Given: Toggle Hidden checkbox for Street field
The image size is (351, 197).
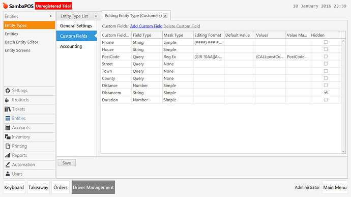Looking at the screenshot, I should coord(326,64).
